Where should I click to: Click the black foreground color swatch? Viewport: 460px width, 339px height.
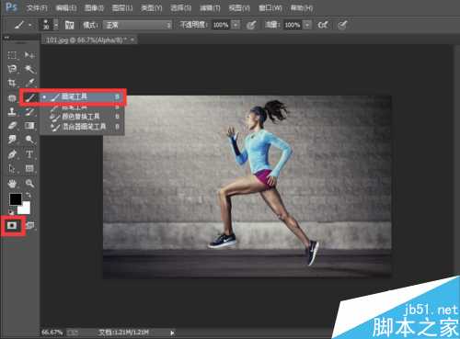tap(15, 199)
